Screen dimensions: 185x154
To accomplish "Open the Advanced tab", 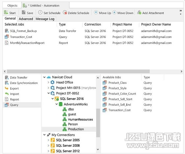I will pyautogui.click(x=26, y=19).
